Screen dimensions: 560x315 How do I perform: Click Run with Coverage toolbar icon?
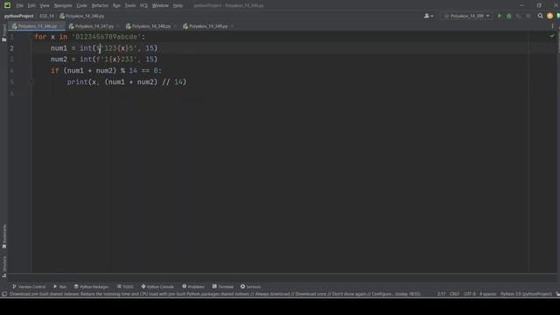point(519,16)
